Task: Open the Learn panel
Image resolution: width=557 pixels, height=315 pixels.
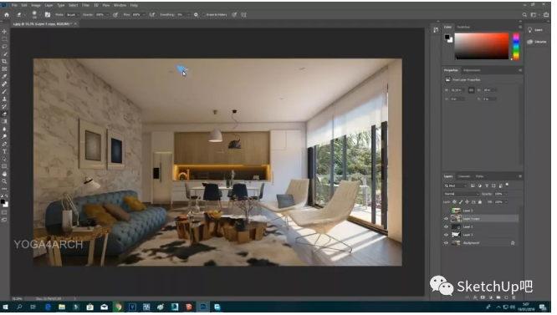Action: pyautogui.click(x=535, y=30)
